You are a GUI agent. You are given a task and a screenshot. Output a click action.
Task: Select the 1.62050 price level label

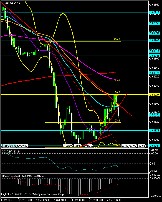[x=155, y=23]
